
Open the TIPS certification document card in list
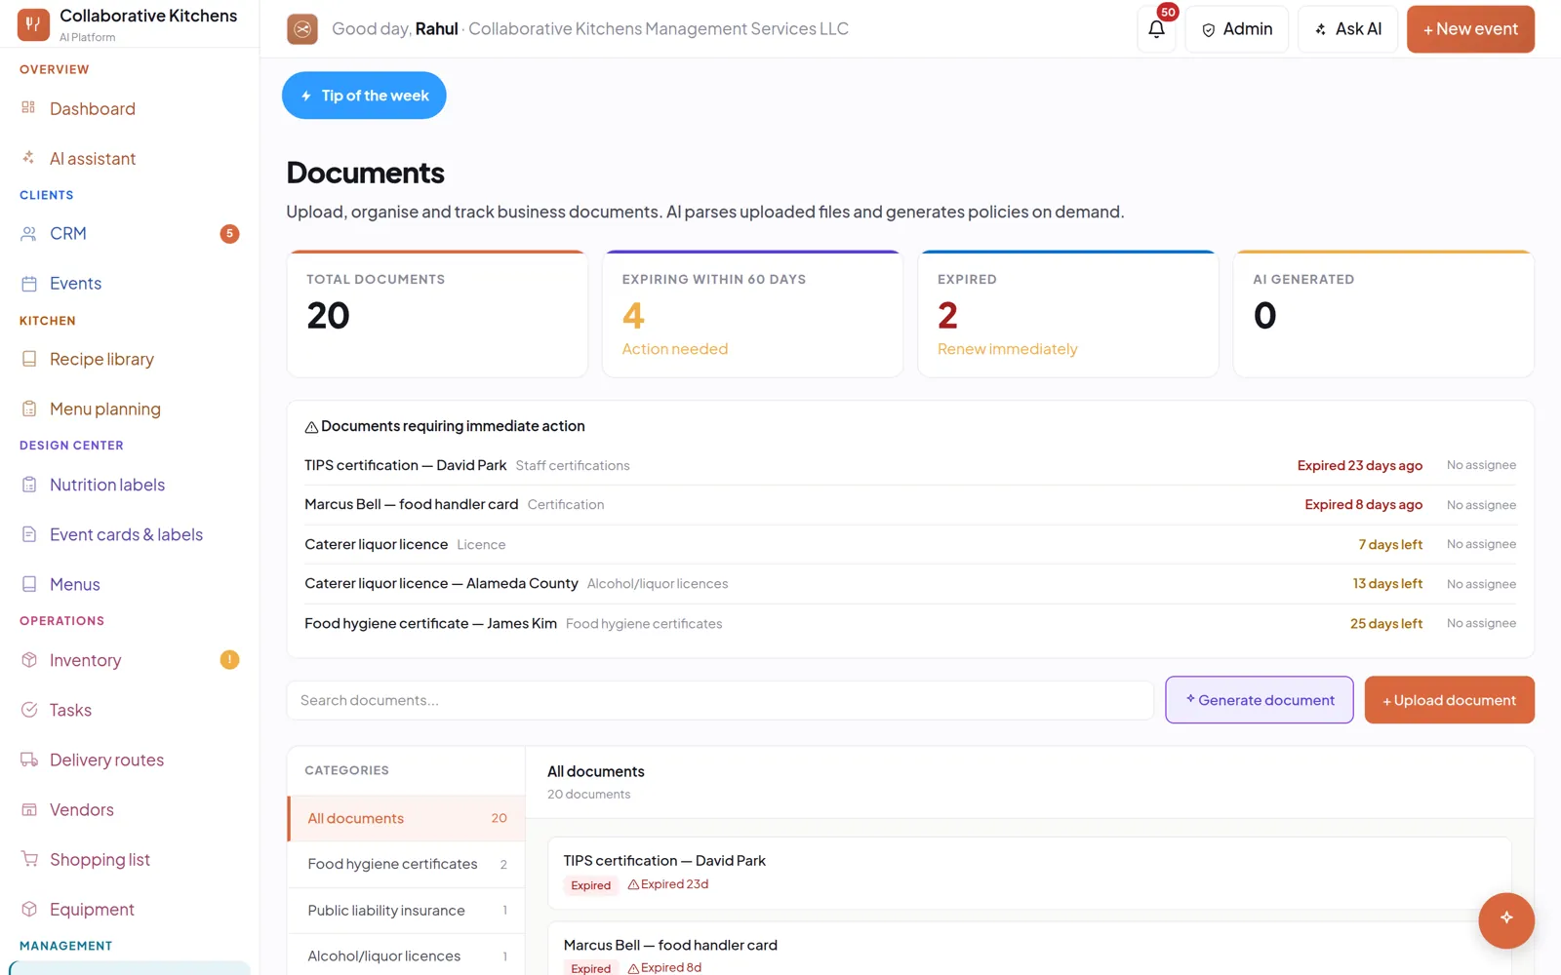1029,873
